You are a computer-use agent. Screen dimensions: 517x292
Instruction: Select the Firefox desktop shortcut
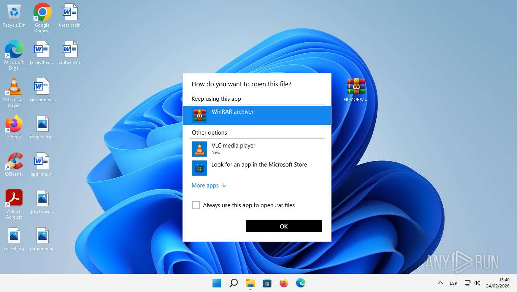(x=14, y=128)
